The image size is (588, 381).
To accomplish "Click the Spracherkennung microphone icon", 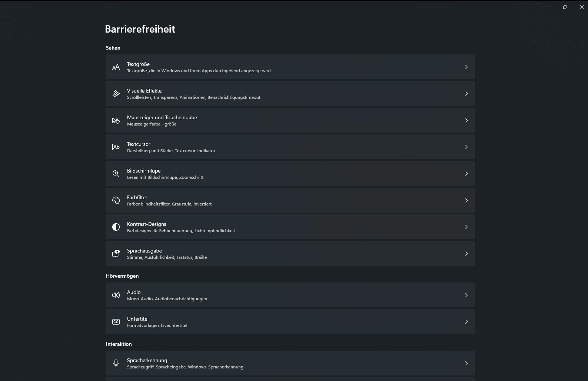I will tap(116, 363).
